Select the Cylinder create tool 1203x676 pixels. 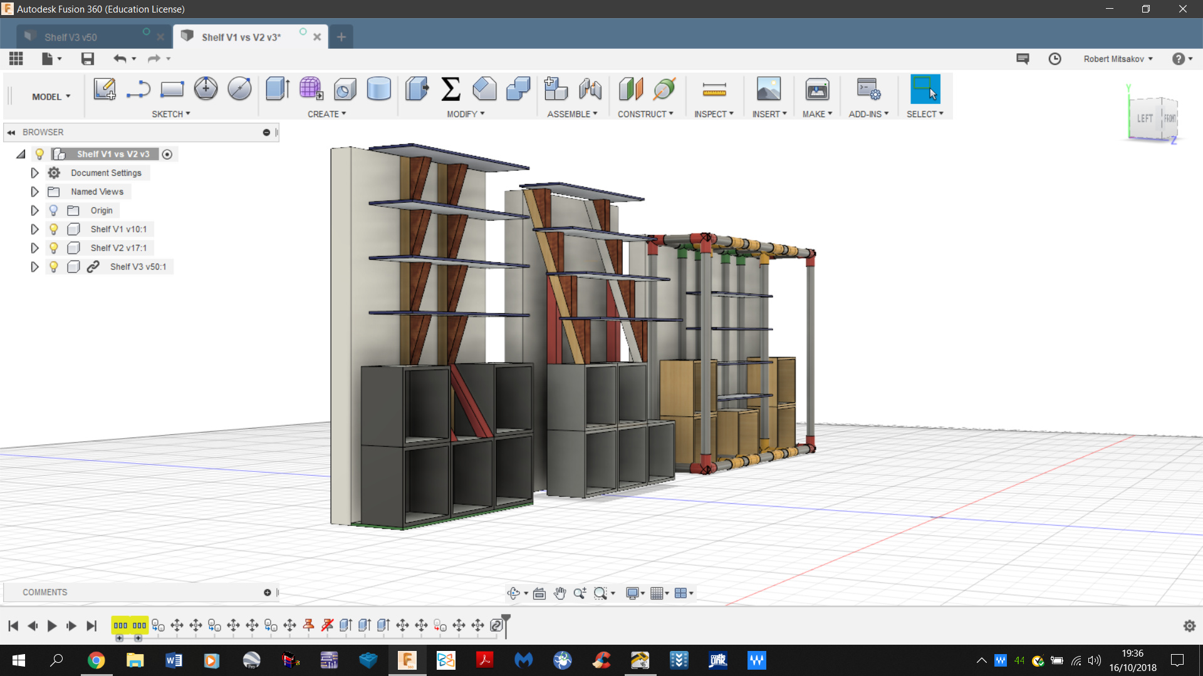(x=378, y=89)
